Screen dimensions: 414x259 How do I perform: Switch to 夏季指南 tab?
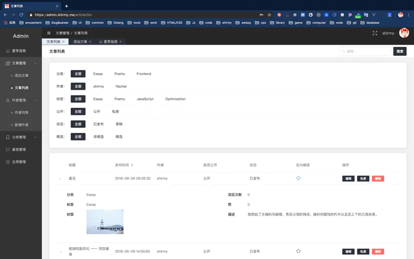click(111, 42)
